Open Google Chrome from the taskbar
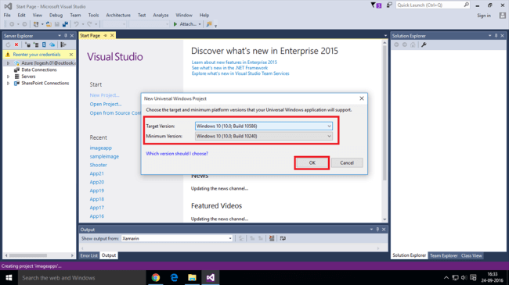 [x=156, y=277]
